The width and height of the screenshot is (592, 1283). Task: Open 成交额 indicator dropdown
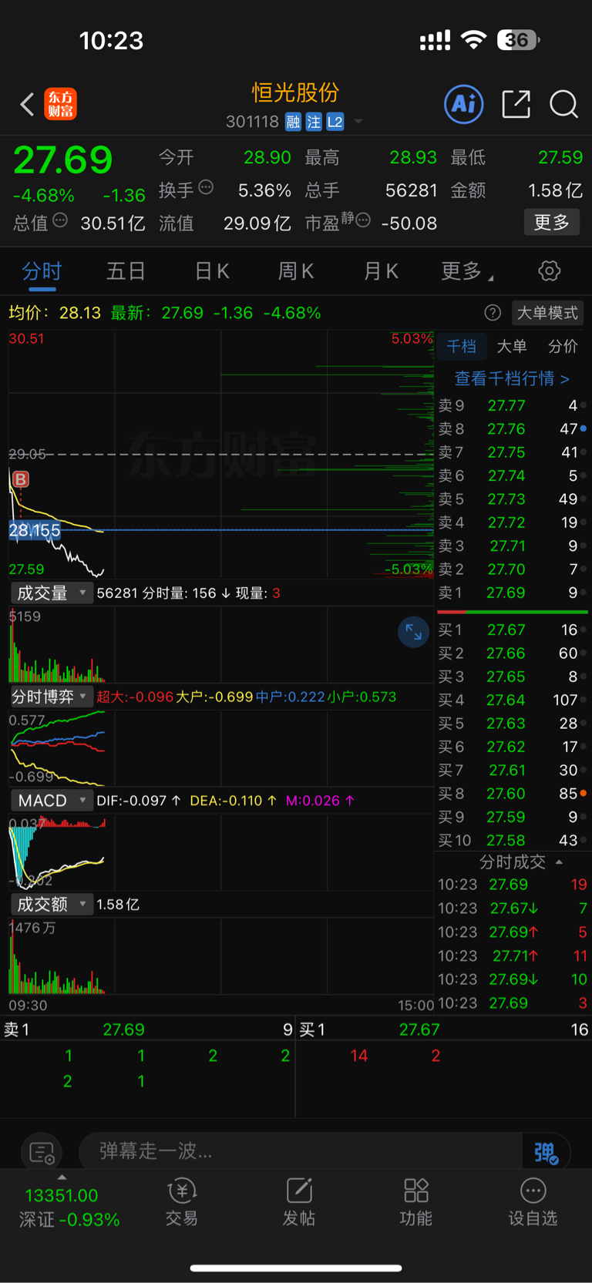tap(52, 904)
